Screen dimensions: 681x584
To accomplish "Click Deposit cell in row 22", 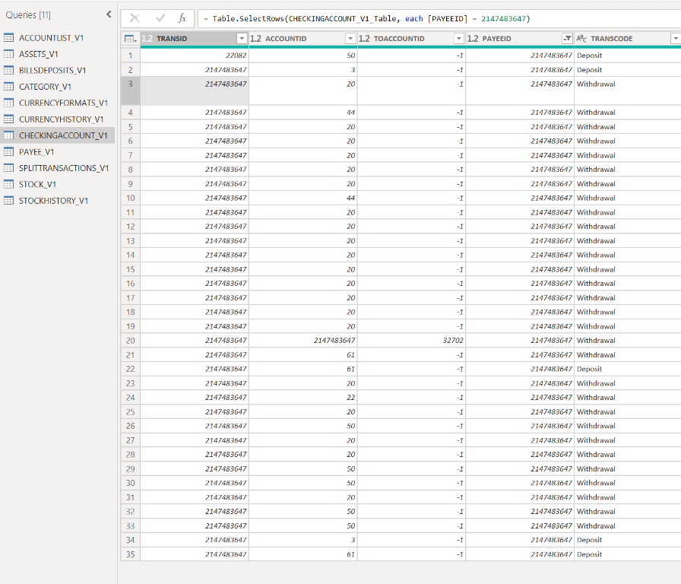I will [628, 369].
